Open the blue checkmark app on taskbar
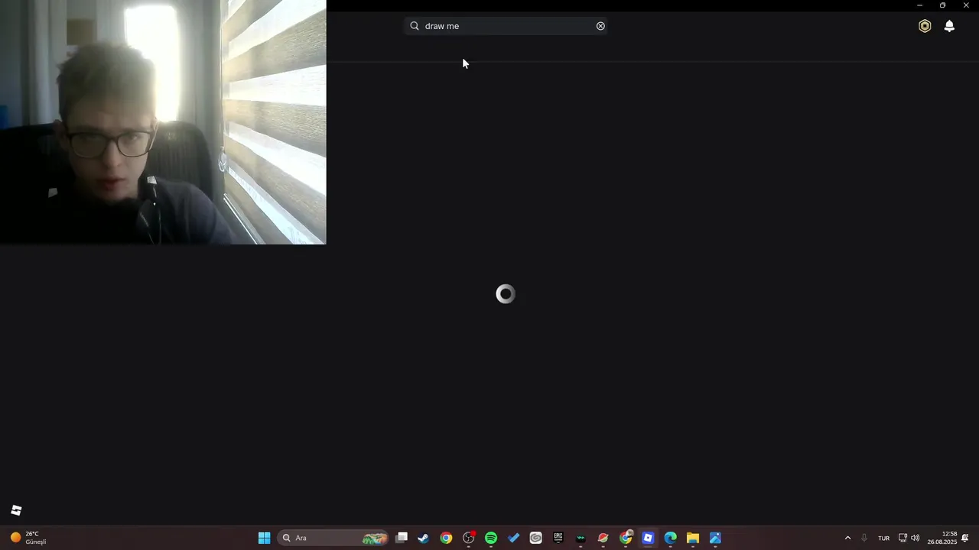 coord(513,538)
